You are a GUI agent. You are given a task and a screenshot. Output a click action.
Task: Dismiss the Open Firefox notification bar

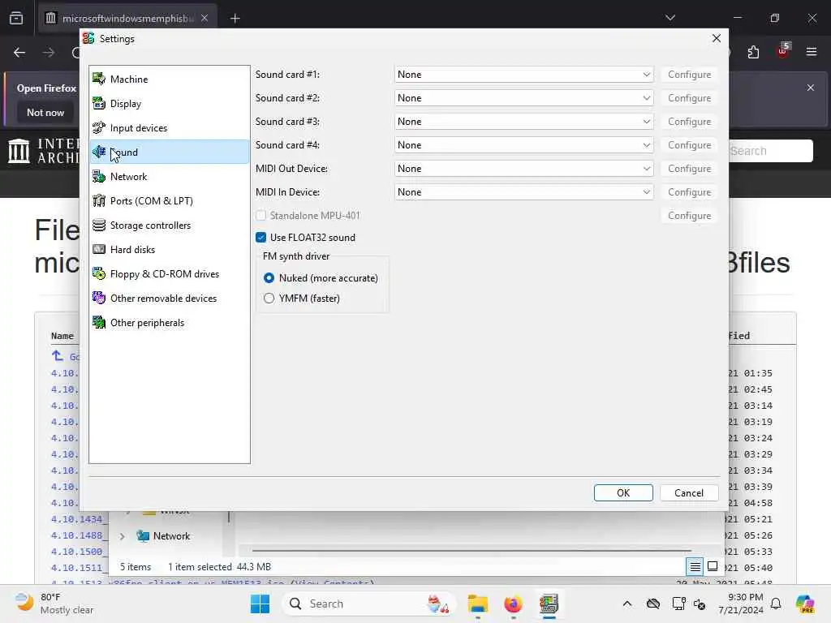click(x=811, y=88)
